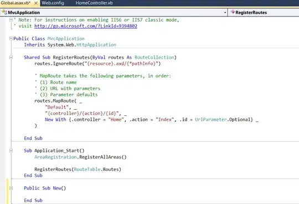
Task: Click the "Default" route name string
Action: (56, 107)
